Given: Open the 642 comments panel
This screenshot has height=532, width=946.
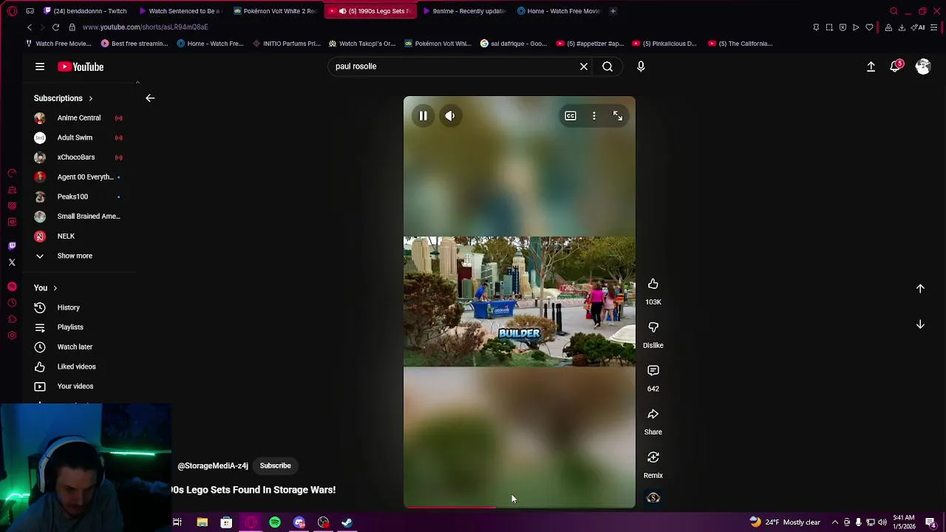Looking at the screenshot, I should point(653,370).
